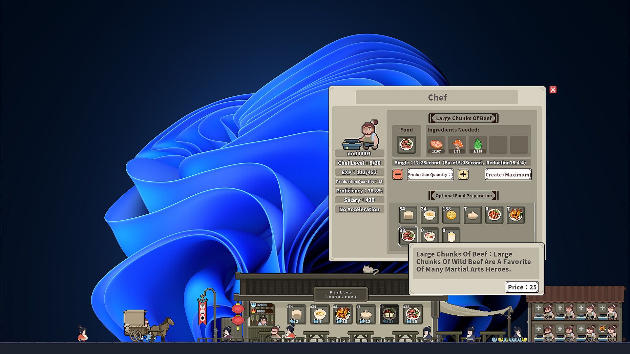Click the mushroom ingredient slot

(x=457, y=145)
